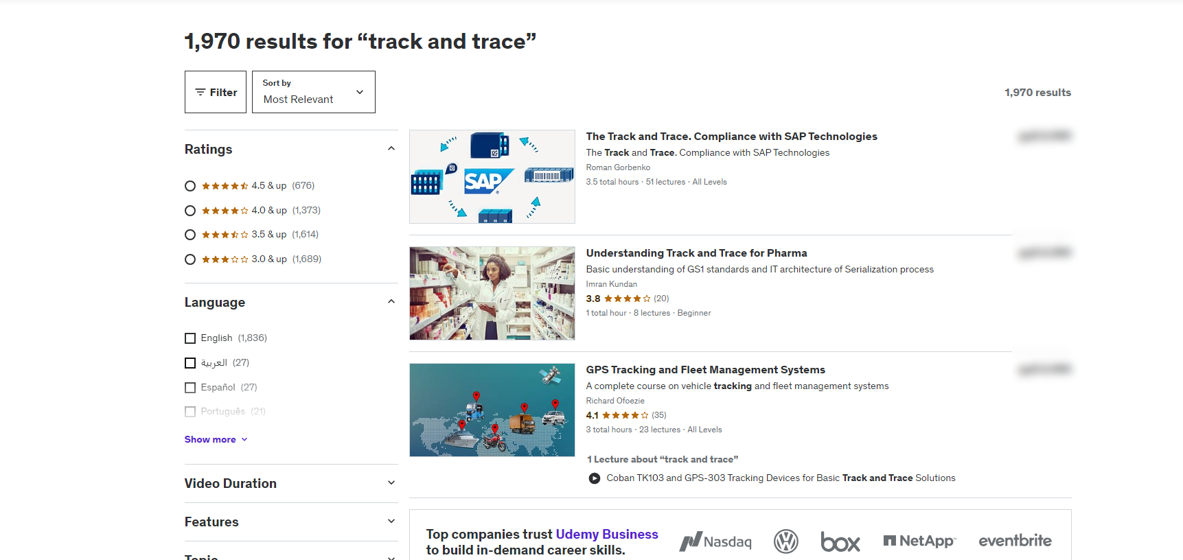This screenshot has height=560, width=1183.
Task: Tick the Español language checkbox
Action: pyautogui.click(x=190, y=388)
